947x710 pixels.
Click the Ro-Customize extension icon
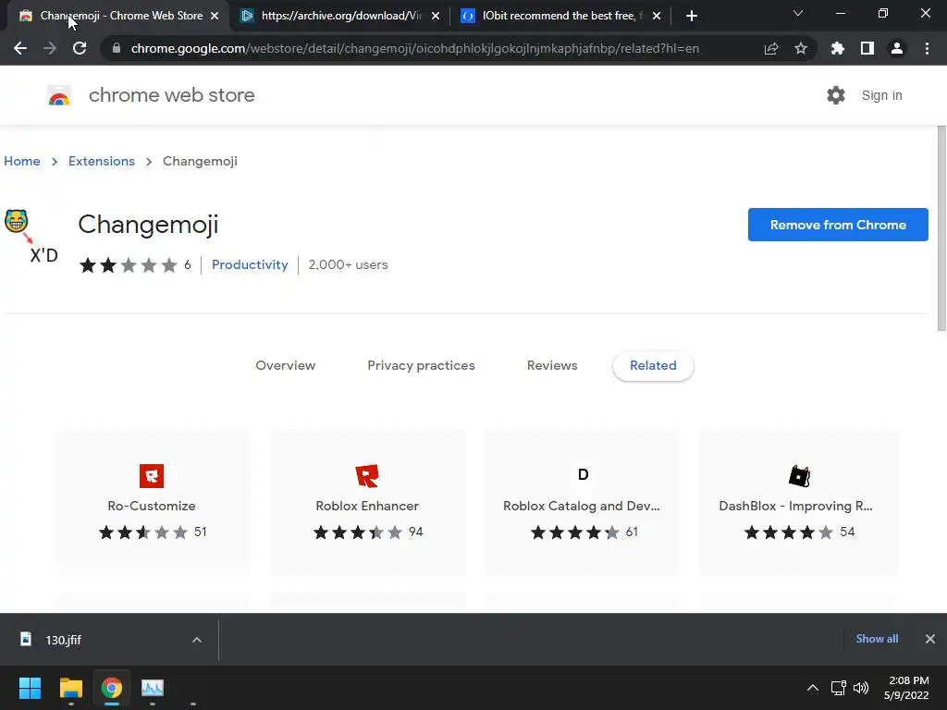click(152, 476)
